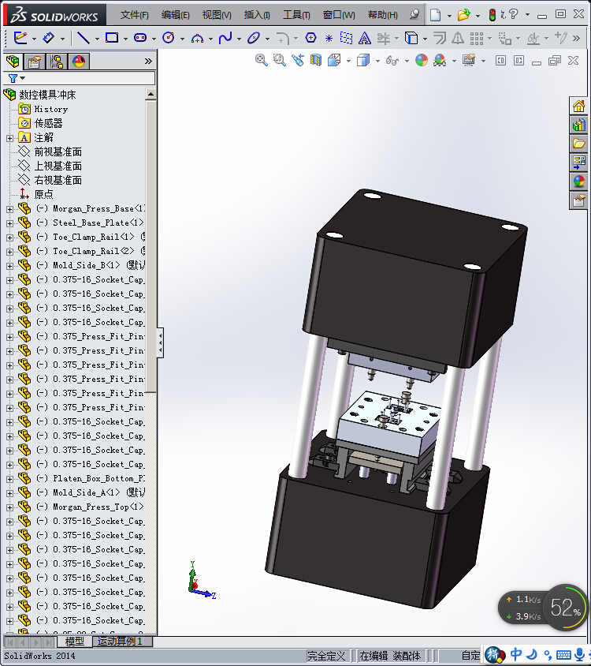591x666 pixels.
Task: Expand the Steel_Base_Plate<1> component
Action: coord(9,223)
